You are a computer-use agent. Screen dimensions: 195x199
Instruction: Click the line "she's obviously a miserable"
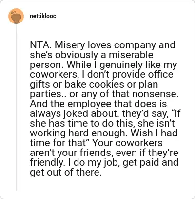point(92,55)
